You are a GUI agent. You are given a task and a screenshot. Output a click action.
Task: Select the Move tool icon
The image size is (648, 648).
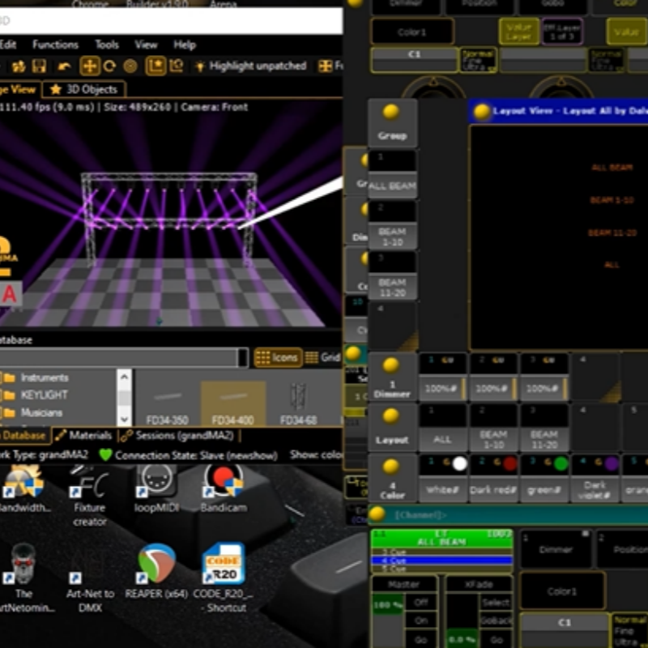click(x=89, y=66)
